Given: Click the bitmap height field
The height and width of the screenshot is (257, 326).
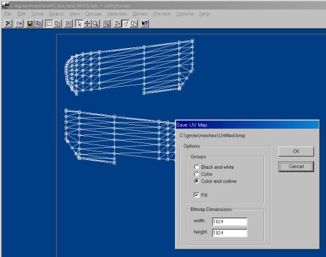Looking at the screenshot, I should pyautogui.click(x=230, y=233).
